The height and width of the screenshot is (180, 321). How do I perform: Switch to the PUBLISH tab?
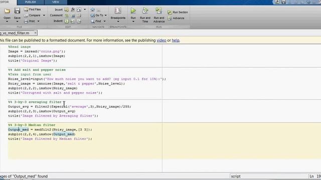tap(30, 2)
